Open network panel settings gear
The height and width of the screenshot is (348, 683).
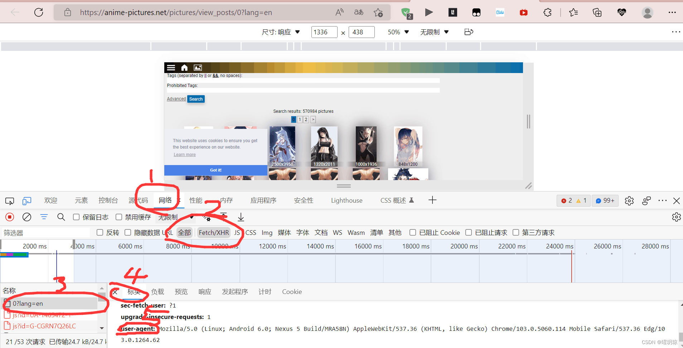[x=676, y=217]
